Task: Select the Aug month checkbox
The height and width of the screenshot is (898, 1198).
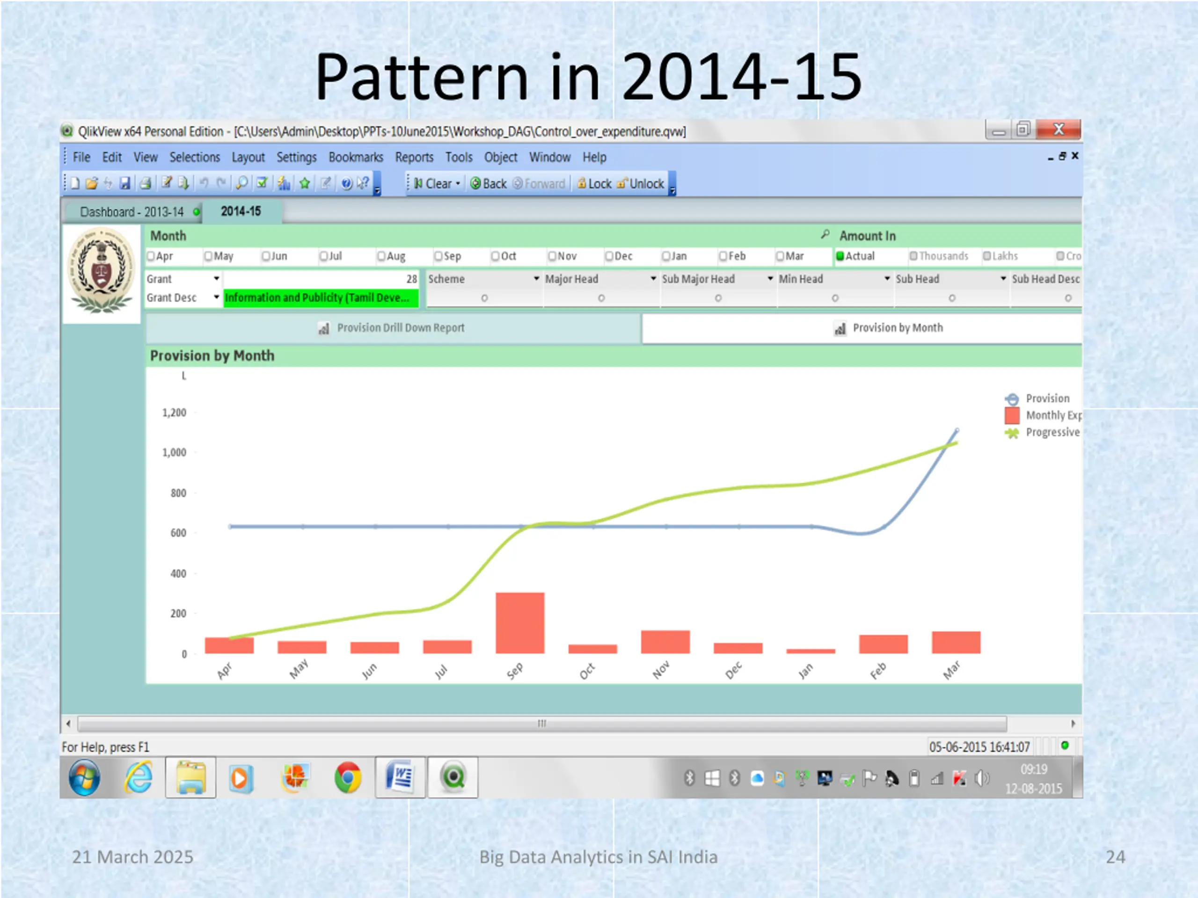Action: tap(382, 256)
